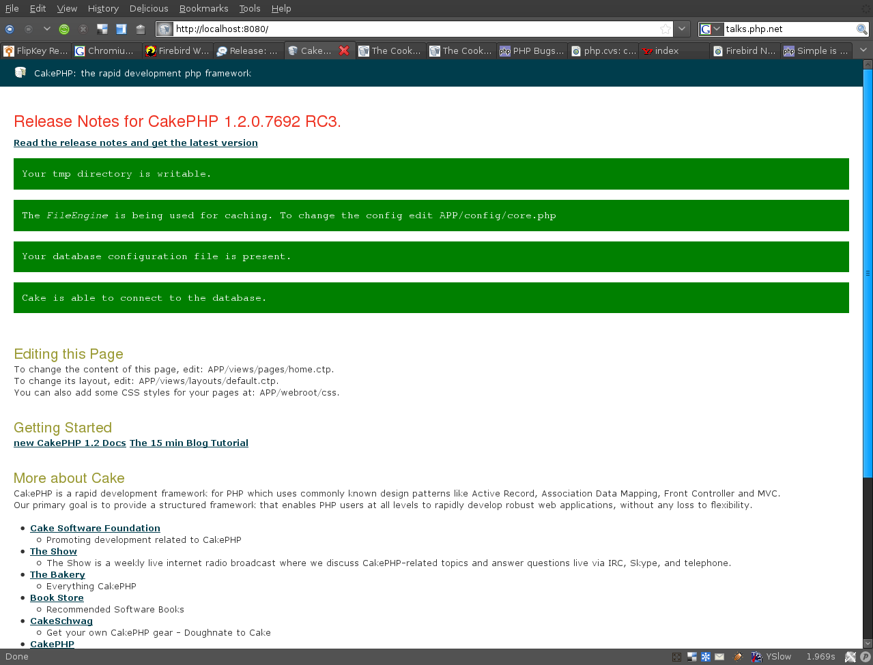873x665 pixels.
Task: Click the browser Back arrow button
Action: point(10,29)
